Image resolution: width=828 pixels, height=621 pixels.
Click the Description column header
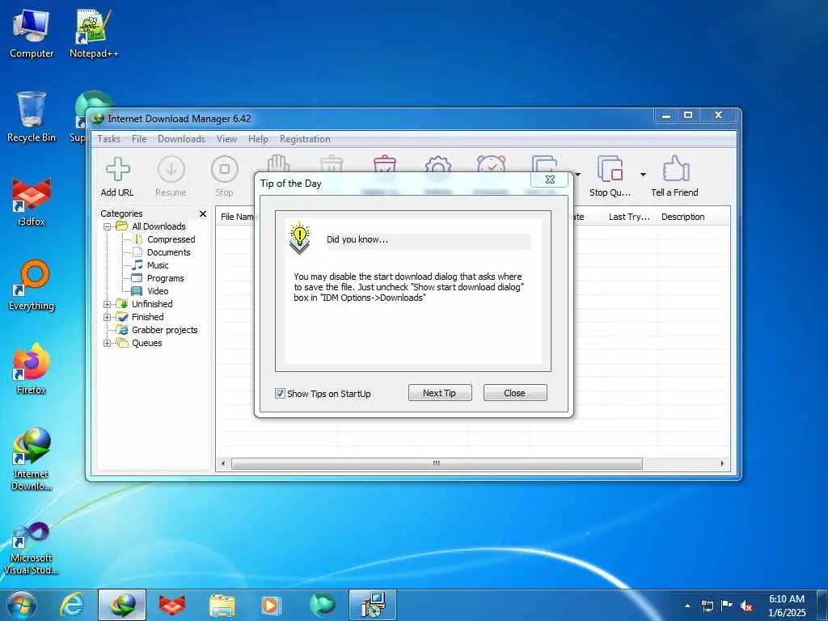tap(682, 217)
